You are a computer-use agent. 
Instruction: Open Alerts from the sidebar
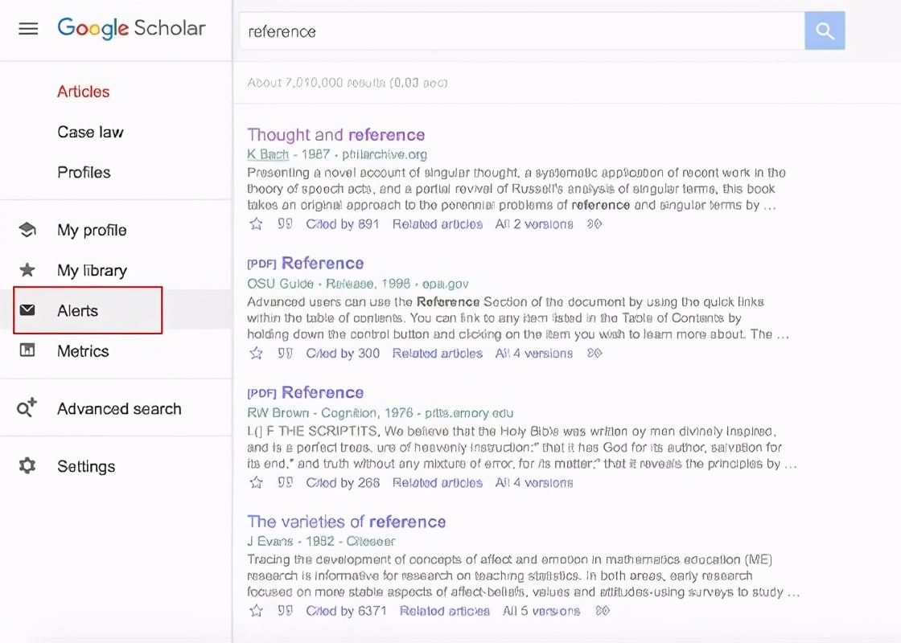coord(78,311)
